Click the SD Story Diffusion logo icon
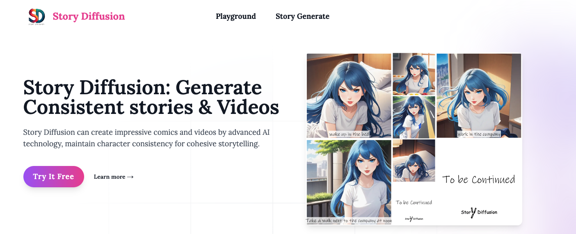Image resolution: width=576 pixels, height=234 pixels. [x=37, y=17]
